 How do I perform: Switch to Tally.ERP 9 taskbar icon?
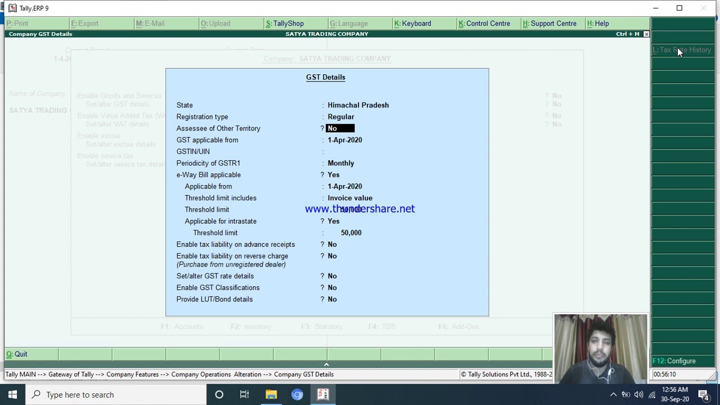click(x=323, y=395)
